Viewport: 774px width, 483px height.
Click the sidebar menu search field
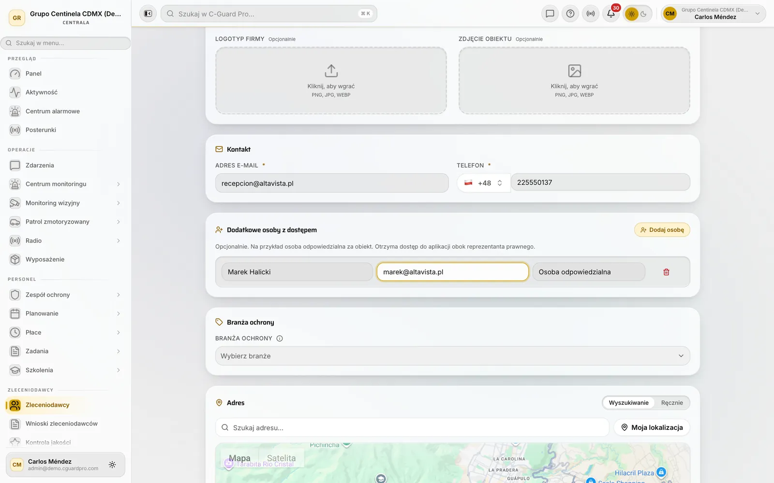(65, 43)
